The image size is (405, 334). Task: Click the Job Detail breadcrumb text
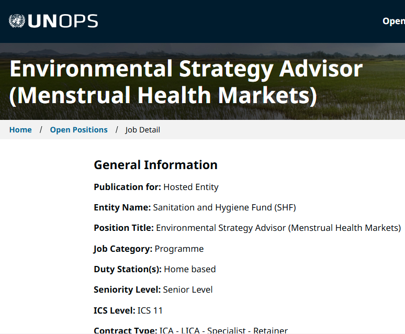point(142,130)
